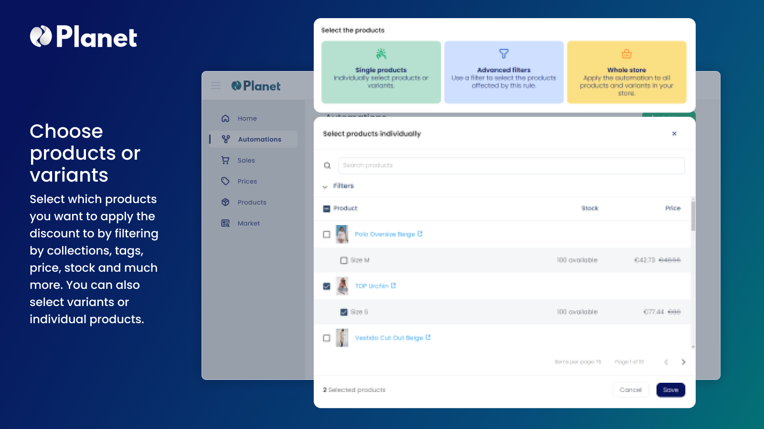Screen dimensions: 764x429
Task: Uncheck the TOP Urchin product checkbox
Action: pyautogui.click(x=327, y=286)
